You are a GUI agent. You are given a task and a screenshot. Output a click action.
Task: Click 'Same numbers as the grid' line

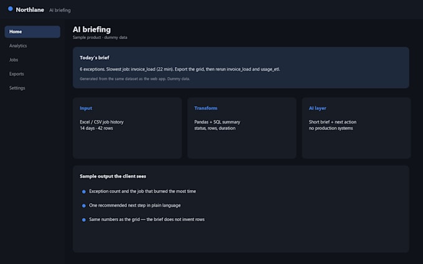pos(147,219)
